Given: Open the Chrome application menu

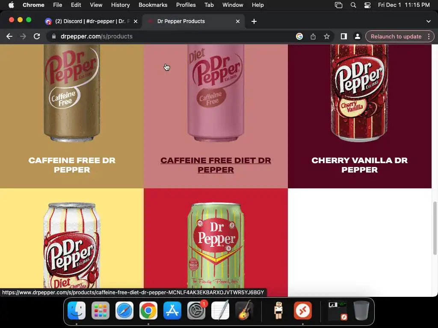Looking at the screenshot, I should point(33,5).
